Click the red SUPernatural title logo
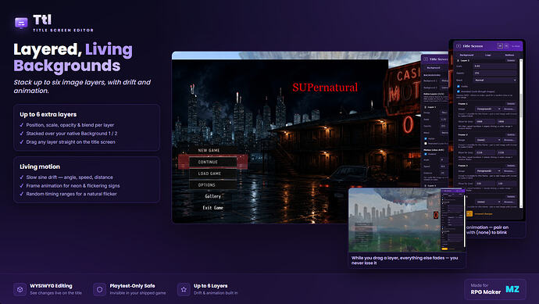 pyautogui.click(x=325, y=88)
